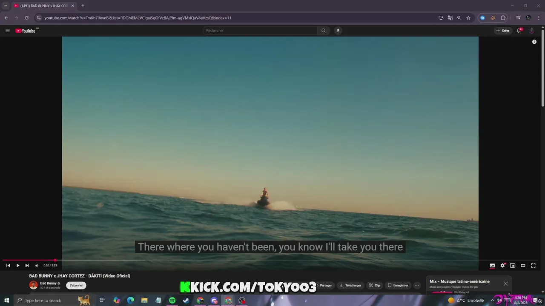The width and height of the screenshot is (545, 306).
Task: Mute the video player volume
Action: point(37,266)
